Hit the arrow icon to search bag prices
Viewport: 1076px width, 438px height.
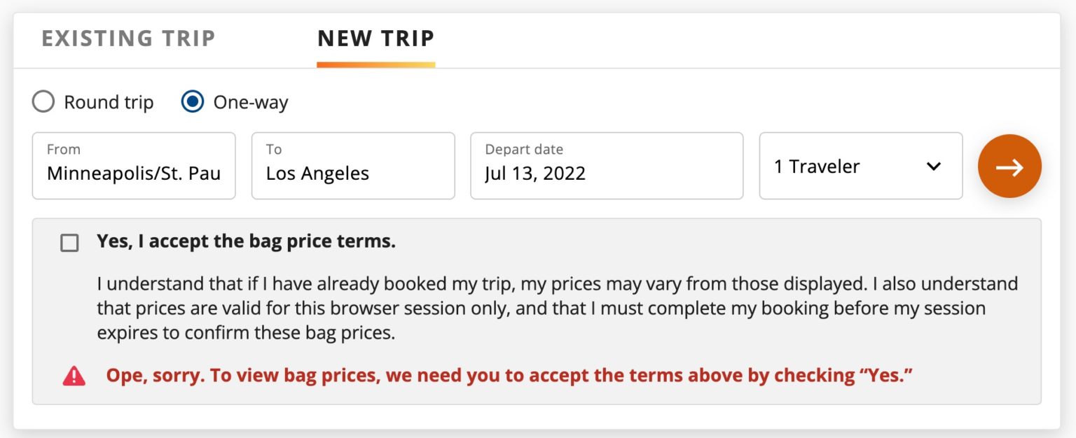coord(1009,166)
